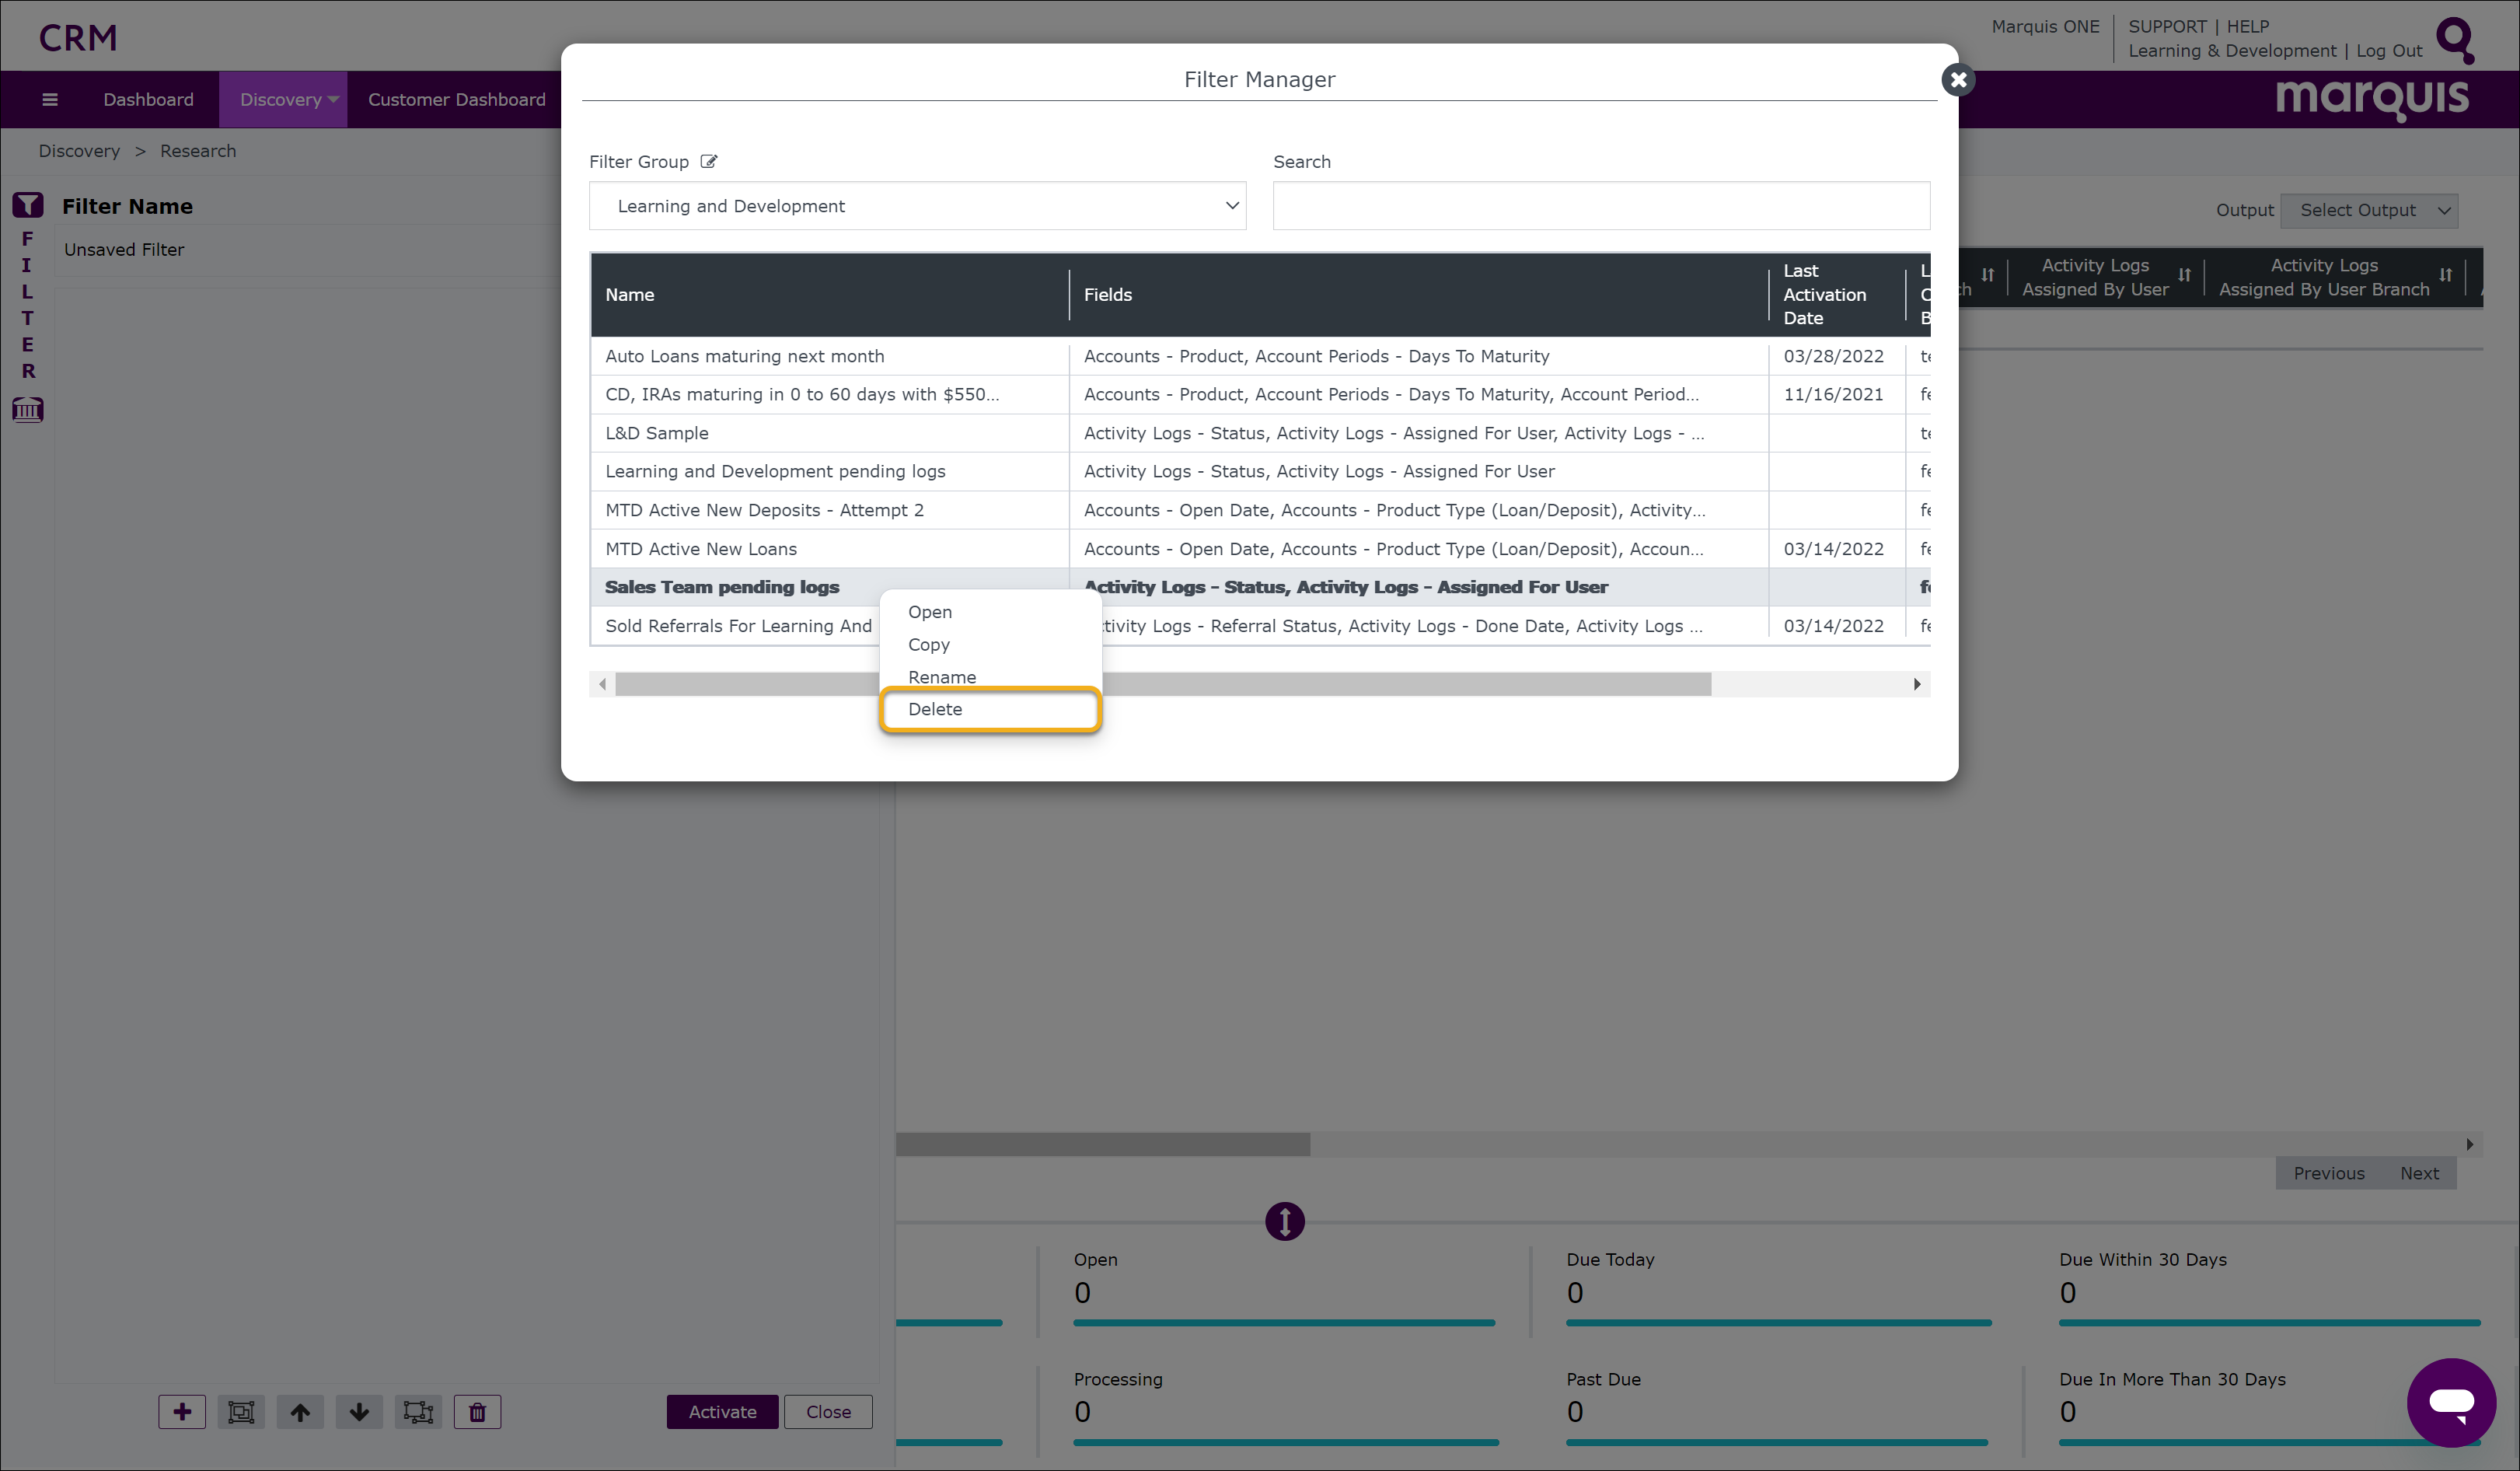
Task: Click the Due Within 30 Days tile
Action: [x=2269, y=1288]
